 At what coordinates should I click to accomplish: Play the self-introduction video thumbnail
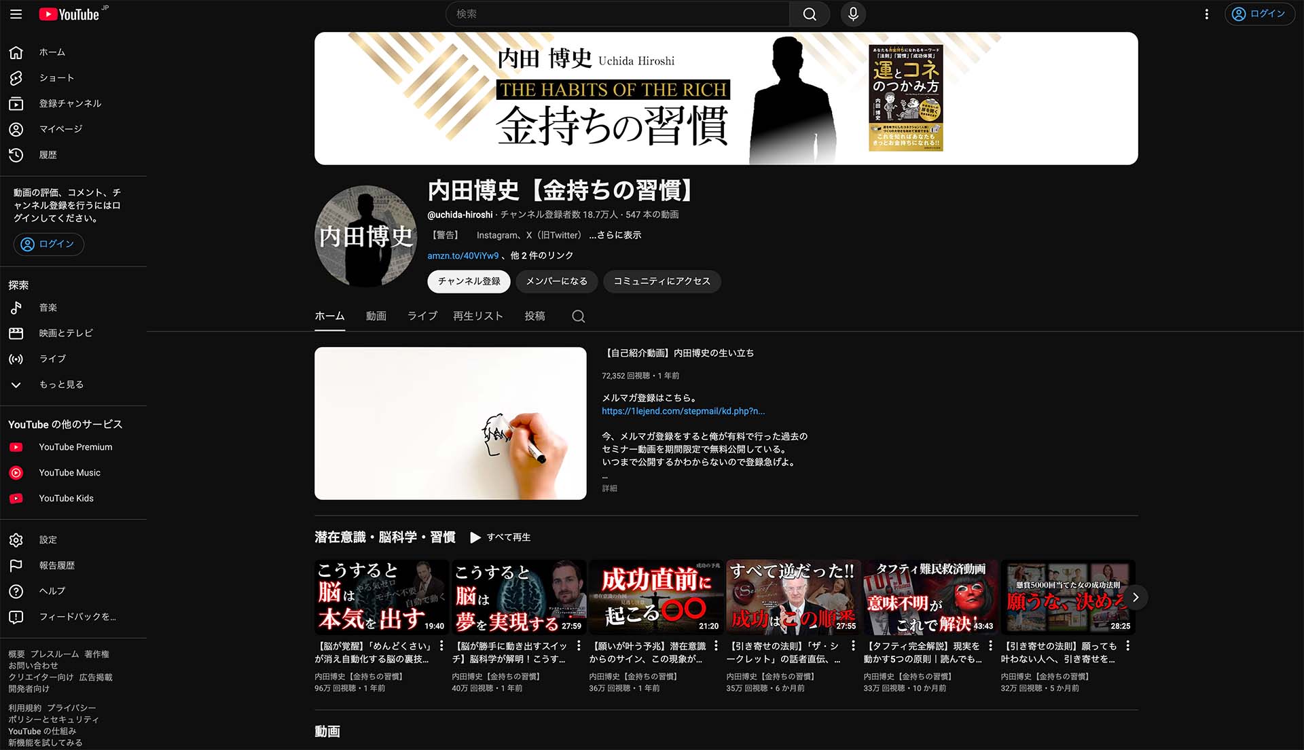450,423
